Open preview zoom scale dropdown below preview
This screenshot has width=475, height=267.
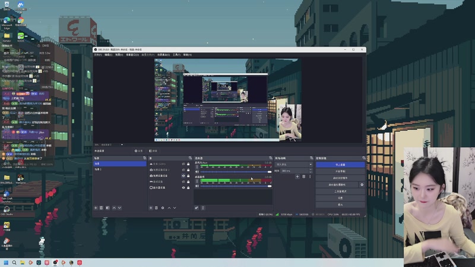coord(122,145)
